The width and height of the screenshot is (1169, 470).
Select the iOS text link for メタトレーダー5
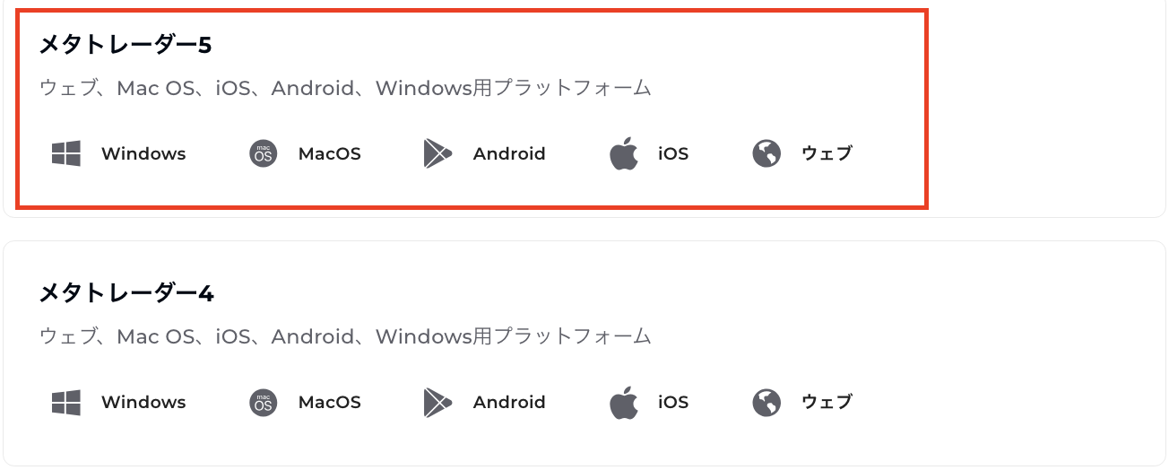(673, 153)
